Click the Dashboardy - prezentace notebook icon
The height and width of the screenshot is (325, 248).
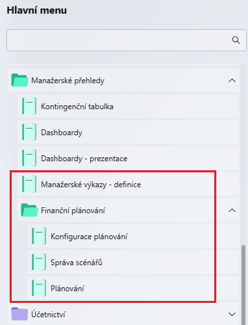tap(29, 158)
